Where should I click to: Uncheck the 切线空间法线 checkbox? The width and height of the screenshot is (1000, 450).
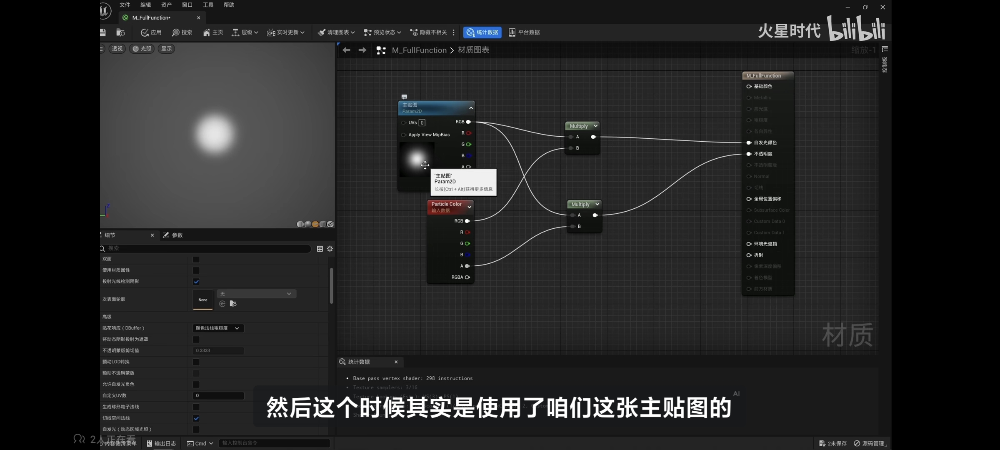(196, 418)
